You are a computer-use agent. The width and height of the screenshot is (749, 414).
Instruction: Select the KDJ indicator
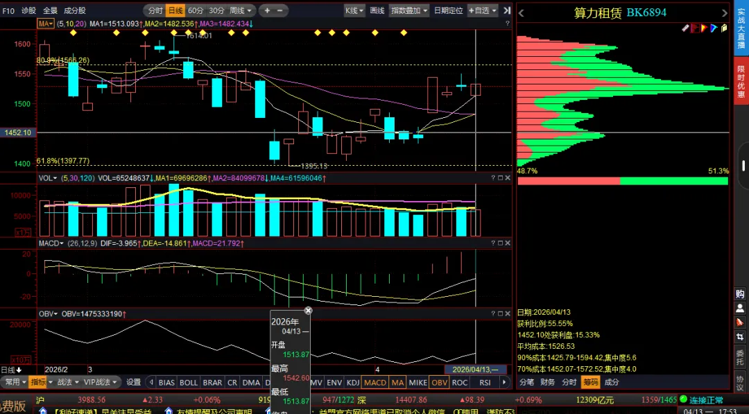pos(353,383)
